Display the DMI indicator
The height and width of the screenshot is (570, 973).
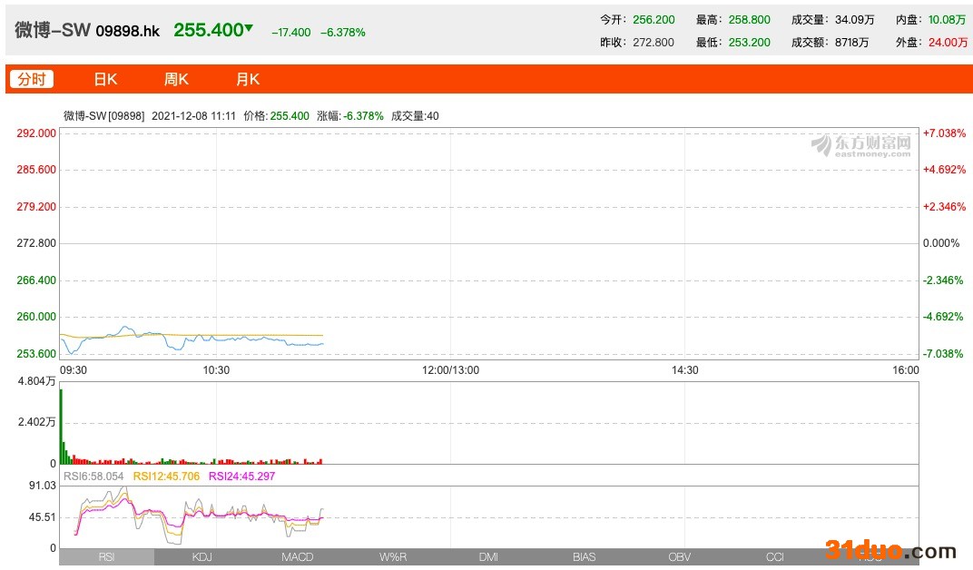pyautogui.click(x=488, y=556)
